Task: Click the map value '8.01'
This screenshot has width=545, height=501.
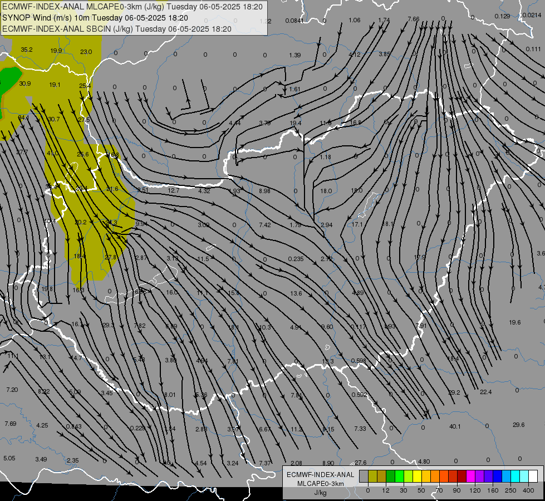Action: click(x=170, y=395)
